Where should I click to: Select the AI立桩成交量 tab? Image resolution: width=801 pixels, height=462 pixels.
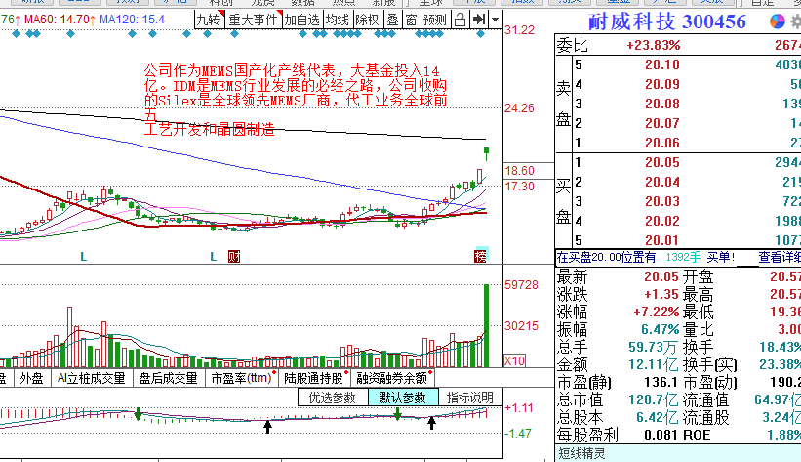coord(91,377)
